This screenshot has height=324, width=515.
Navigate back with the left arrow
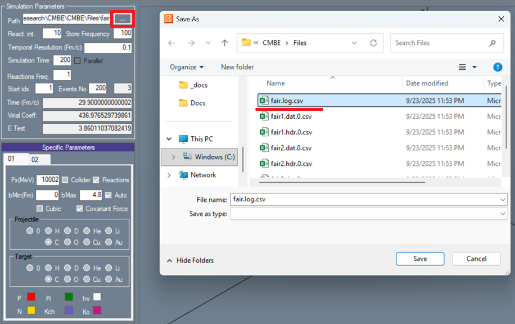click(x=171, y=43)
